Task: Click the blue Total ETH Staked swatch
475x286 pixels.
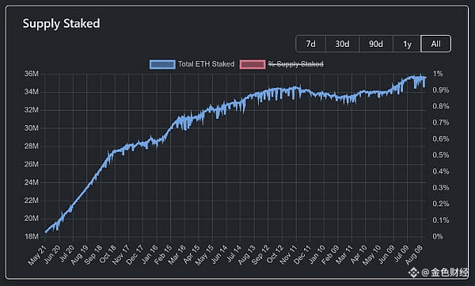Action: 162,64
